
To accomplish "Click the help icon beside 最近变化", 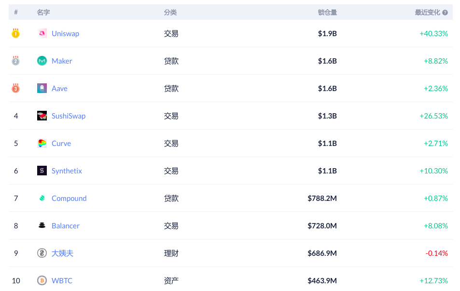I will pyautogui.click(x=445, y=13).
